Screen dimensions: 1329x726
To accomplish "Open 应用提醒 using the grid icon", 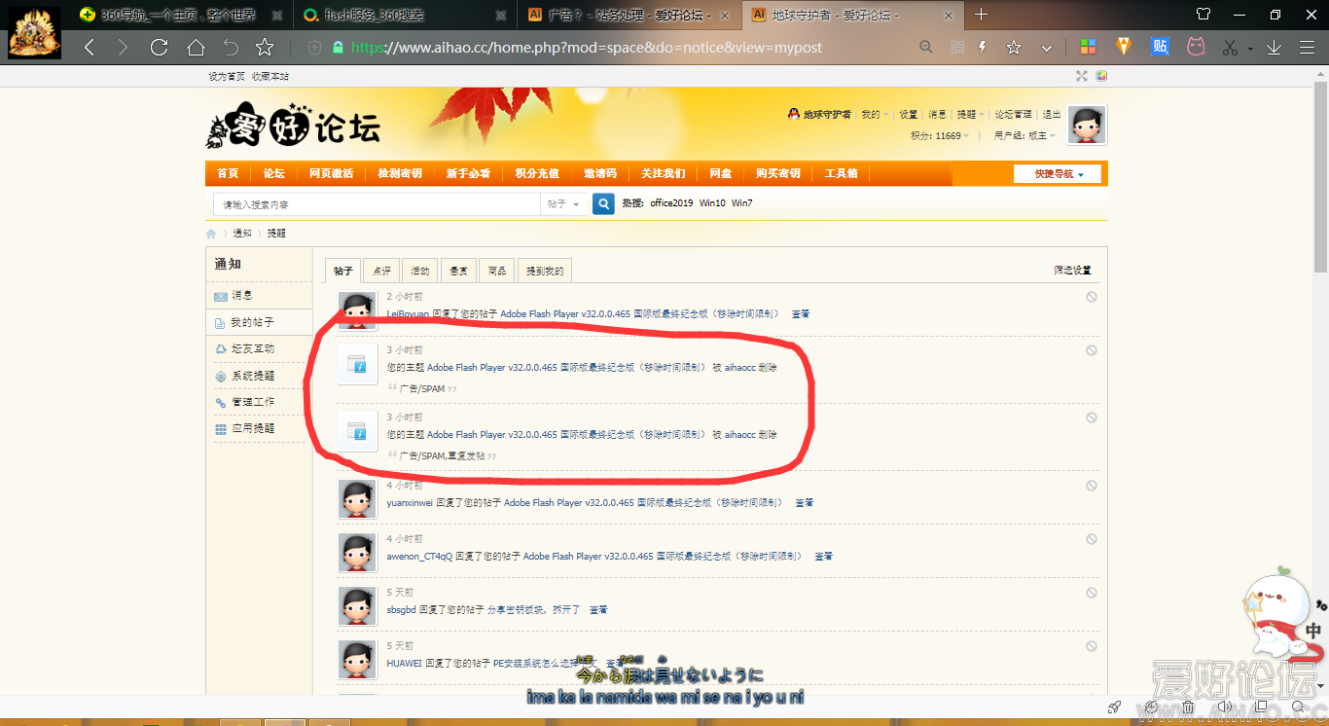I will (222, 428).
